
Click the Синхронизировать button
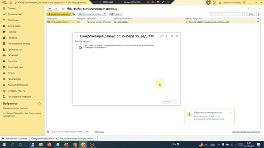coord(59,14)
